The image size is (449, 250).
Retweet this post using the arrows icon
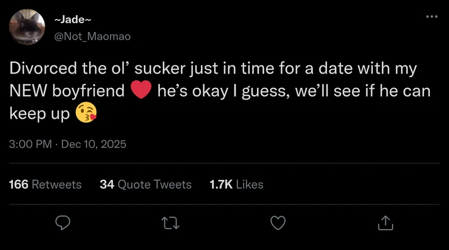tap(170, 223)
